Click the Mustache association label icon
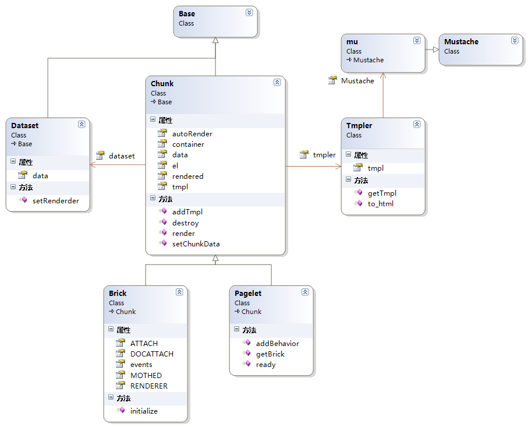This screenshot has width=528, height=427. [332, 80]
